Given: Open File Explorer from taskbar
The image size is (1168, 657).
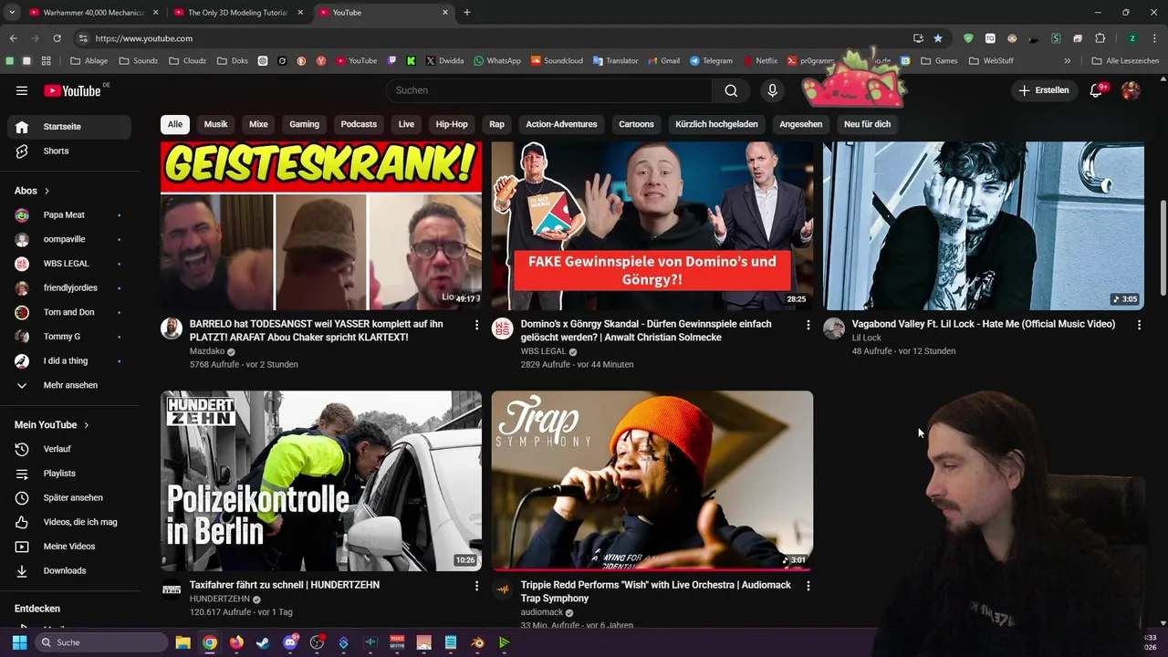Looking at the screenshot, I should click(x=182, y=642).
